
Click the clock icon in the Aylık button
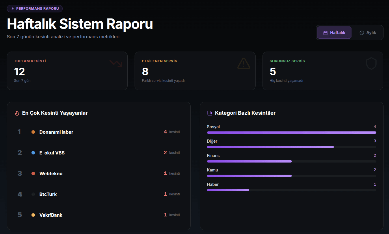[362, 33]
